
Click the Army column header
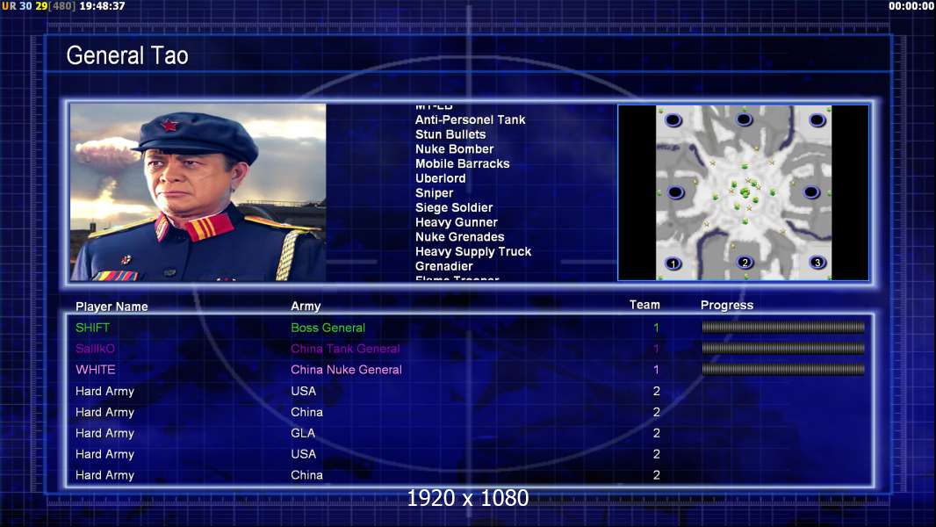click(306, 307)
